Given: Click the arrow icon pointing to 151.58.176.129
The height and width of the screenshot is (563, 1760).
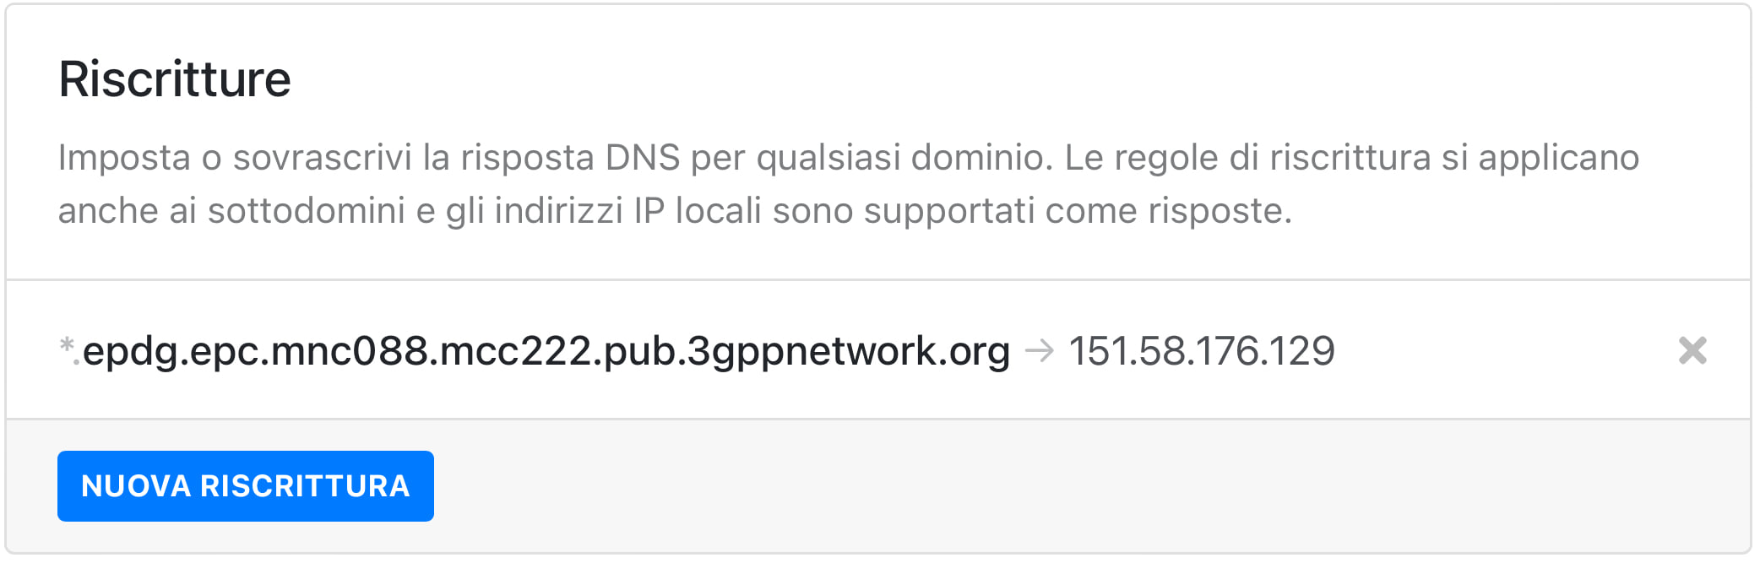Looking at the screenshot, I should [x=1040, y=350].
